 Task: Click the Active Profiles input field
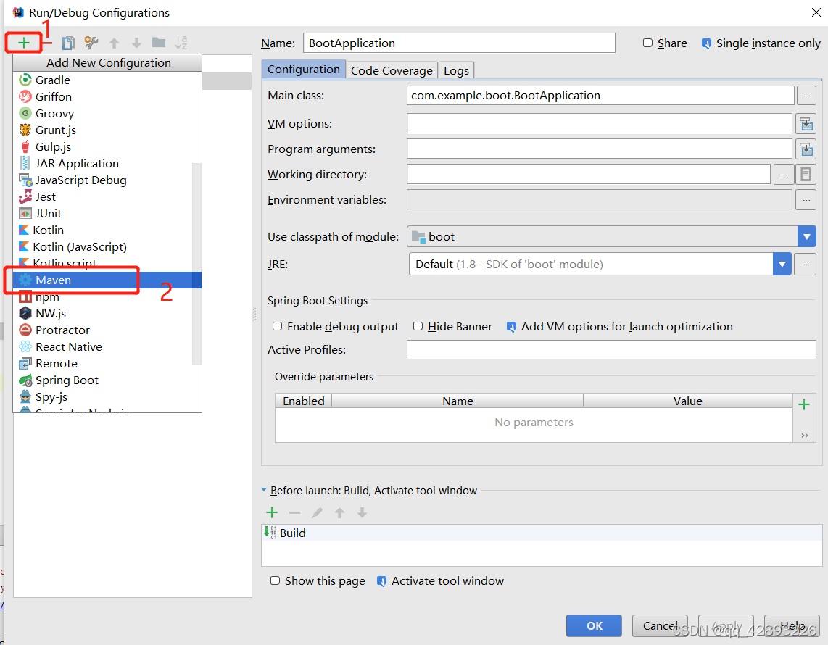point(611,349)
